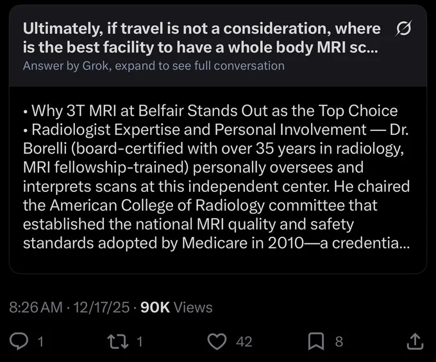436x362 pixels.
Task: Expand full conversation via Answer by Grok text
Action: (x=154, y=66)
